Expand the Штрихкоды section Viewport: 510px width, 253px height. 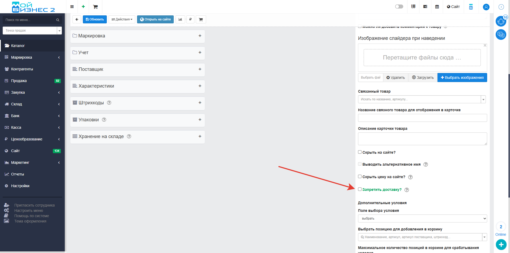[x=200, y=103]
